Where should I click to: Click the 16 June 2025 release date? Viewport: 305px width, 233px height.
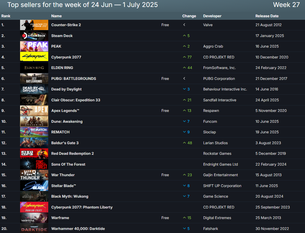267,46
